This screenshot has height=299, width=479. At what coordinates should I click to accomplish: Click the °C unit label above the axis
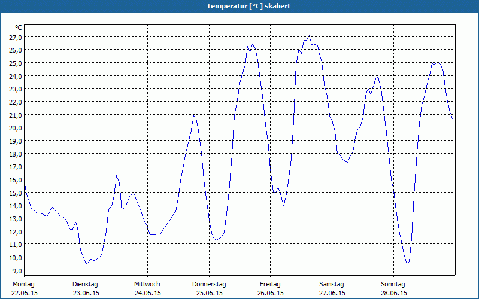pos(18,28)
